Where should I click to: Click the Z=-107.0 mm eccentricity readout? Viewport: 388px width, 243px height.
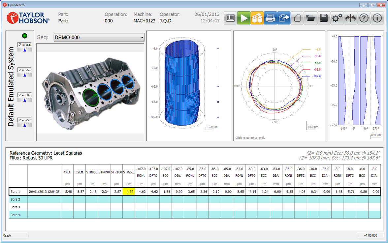coord(340,158)
